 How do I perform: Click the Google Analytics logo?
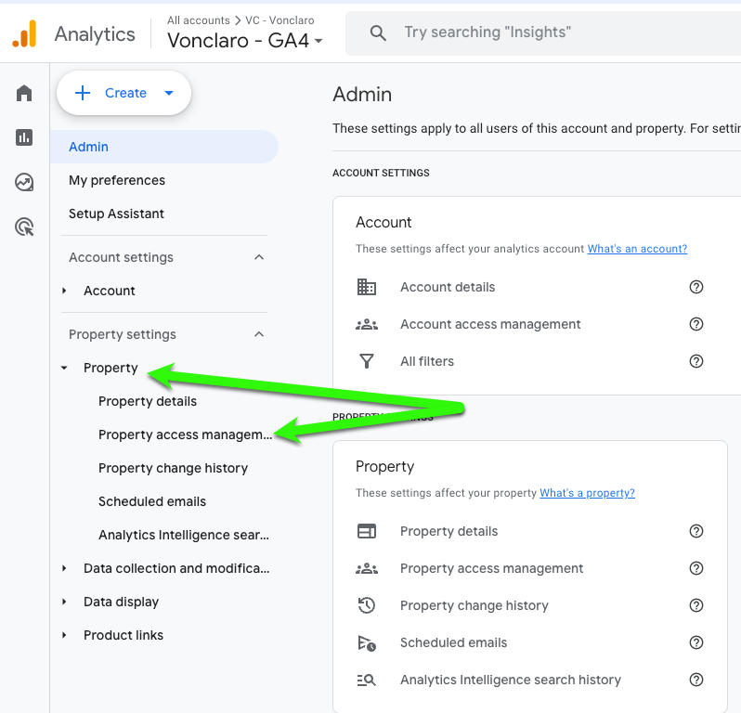[x=24, y=33]
